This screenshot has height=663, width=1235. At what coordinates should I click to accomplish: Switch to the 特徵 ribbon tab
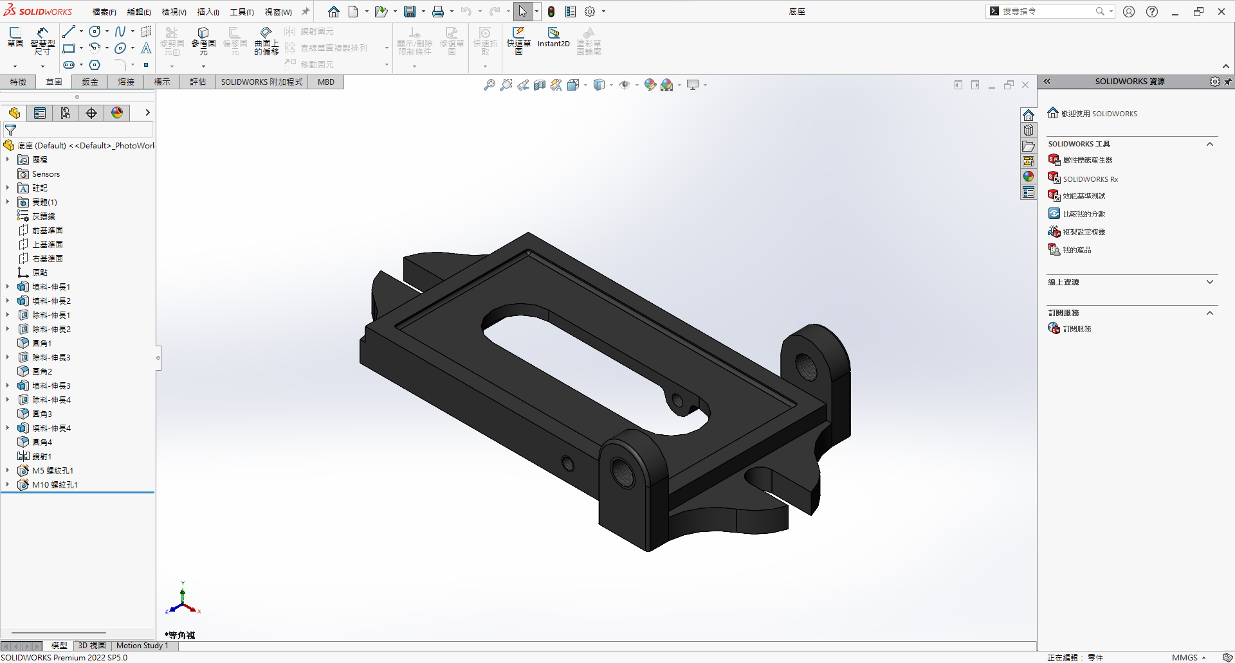point(18,82)
